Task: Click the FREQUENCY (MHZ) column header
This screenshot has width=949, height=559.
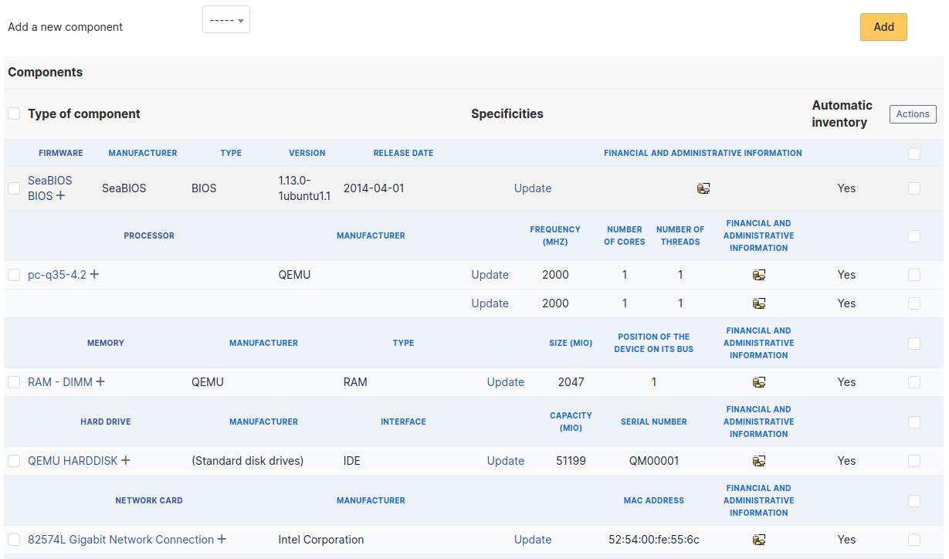Action: pyautogui.click(x=555, y=235)
